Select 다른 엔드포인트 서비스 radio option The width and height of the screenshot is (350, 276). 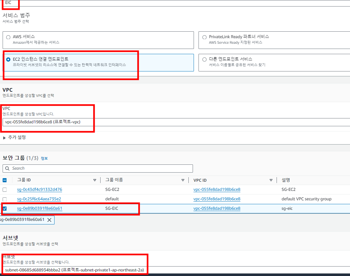pos(204,60)
